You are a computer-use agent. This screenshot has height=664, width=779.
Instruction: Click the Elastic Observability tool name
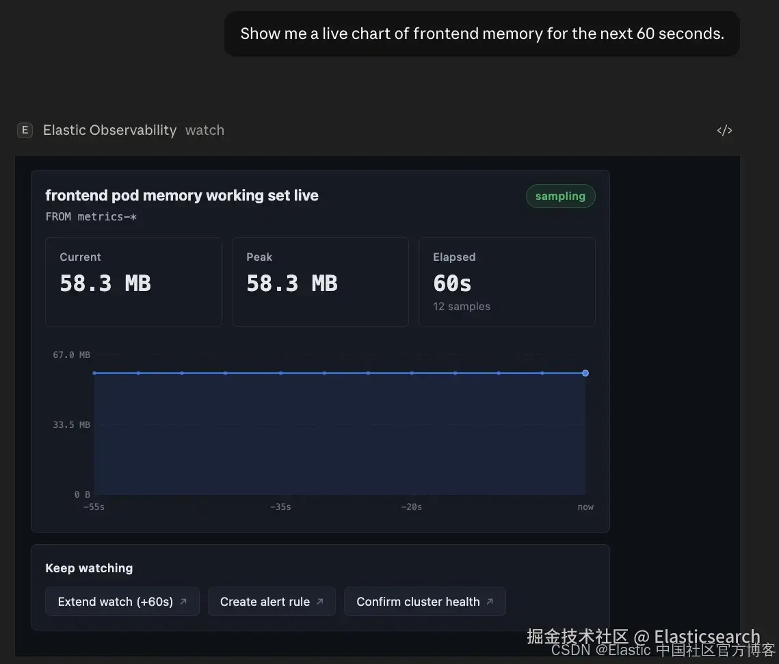click(x=109, y=130)
